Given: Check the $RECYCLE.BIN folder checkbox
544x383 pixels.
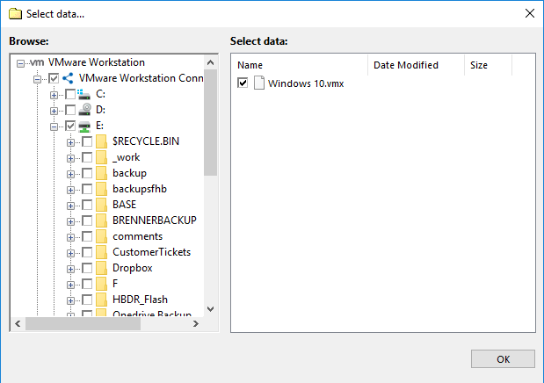Looking at the screenshot, I should [87, 141].
